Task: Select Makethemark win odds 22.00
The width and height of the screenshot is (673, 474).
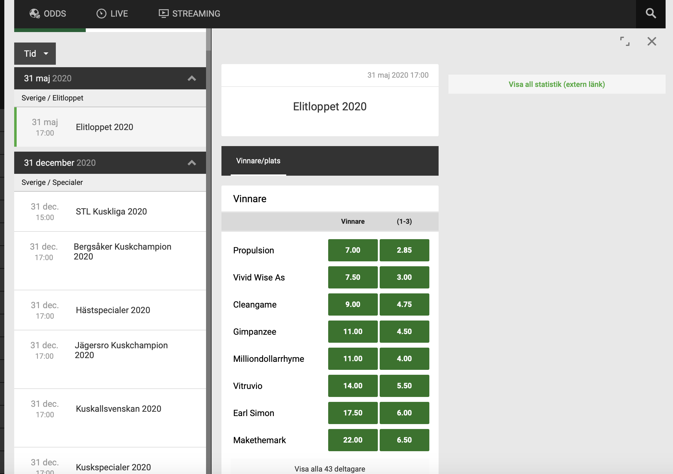Action: (x=353, y=440)
